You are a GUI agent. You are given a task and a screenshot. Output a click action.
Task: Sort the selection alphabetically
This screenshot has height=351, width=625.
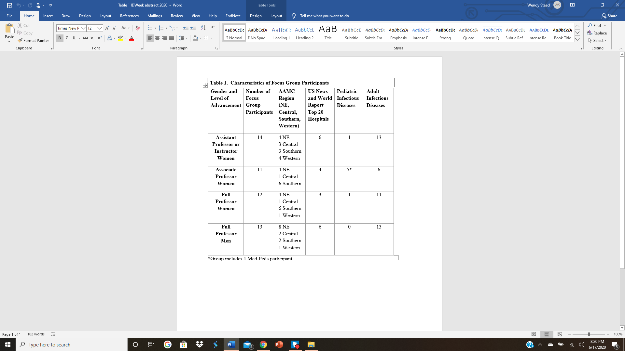(x=203, y=28)
